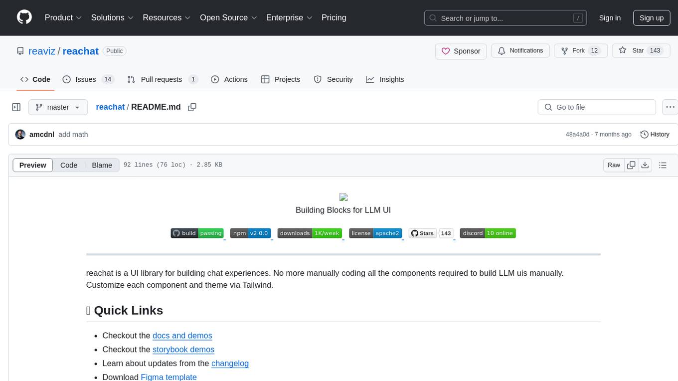Open the Pull requests tab

[x=163, y=79]
